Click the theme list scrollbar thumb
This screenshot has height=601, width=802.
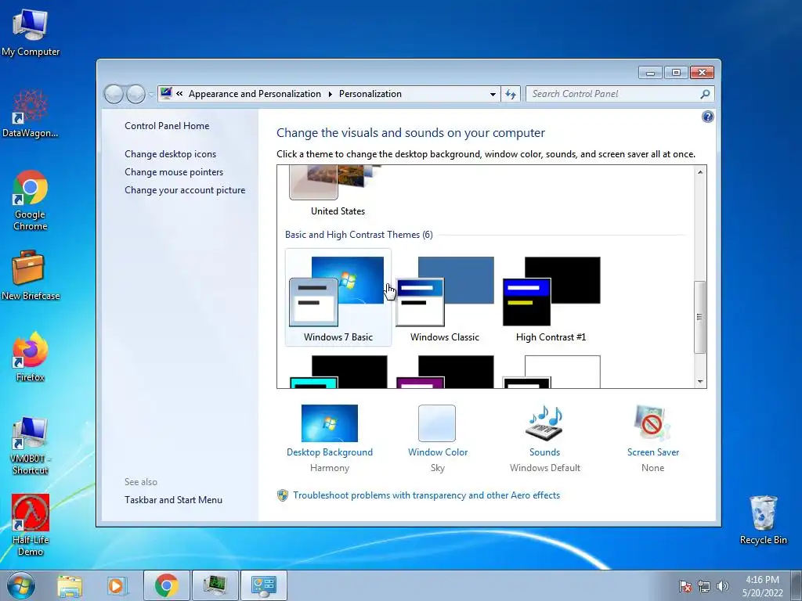[x=699, y=317]
